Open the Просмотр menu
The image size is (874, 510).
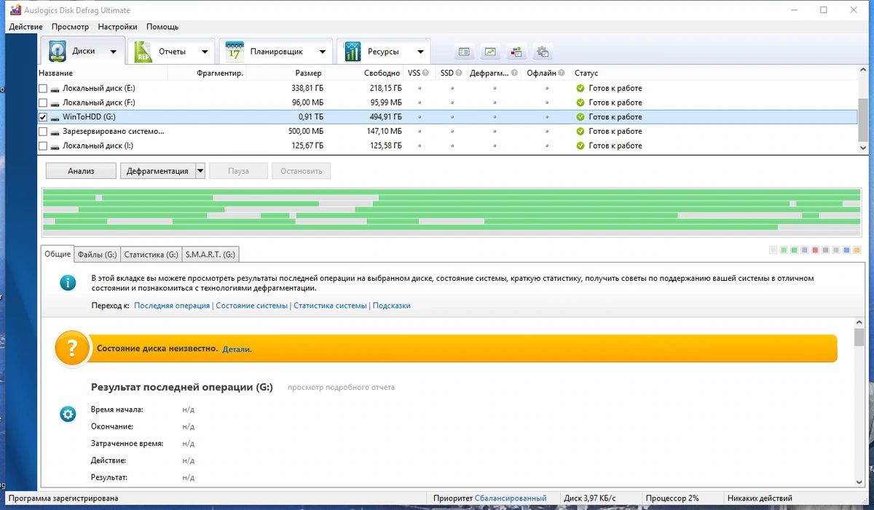(x=70, y=27)
